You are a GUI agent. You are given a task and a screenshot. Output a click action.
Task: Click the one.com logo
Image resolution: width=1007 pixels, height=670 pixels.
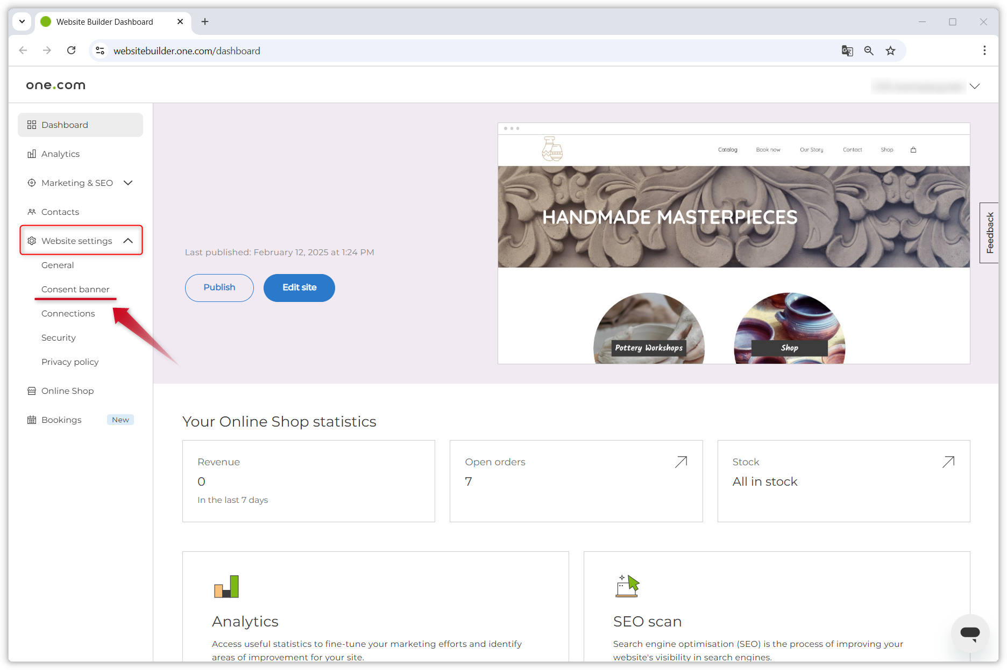click(55, 84)
